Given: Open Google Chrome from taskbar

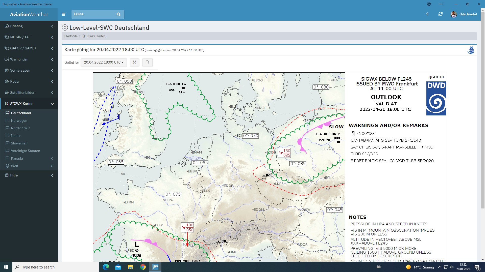Looking at the screenshot, I should (x=143, y=267).
